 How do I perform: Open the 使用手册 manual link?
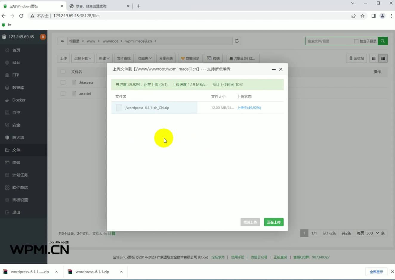click(x=237, y=257)
